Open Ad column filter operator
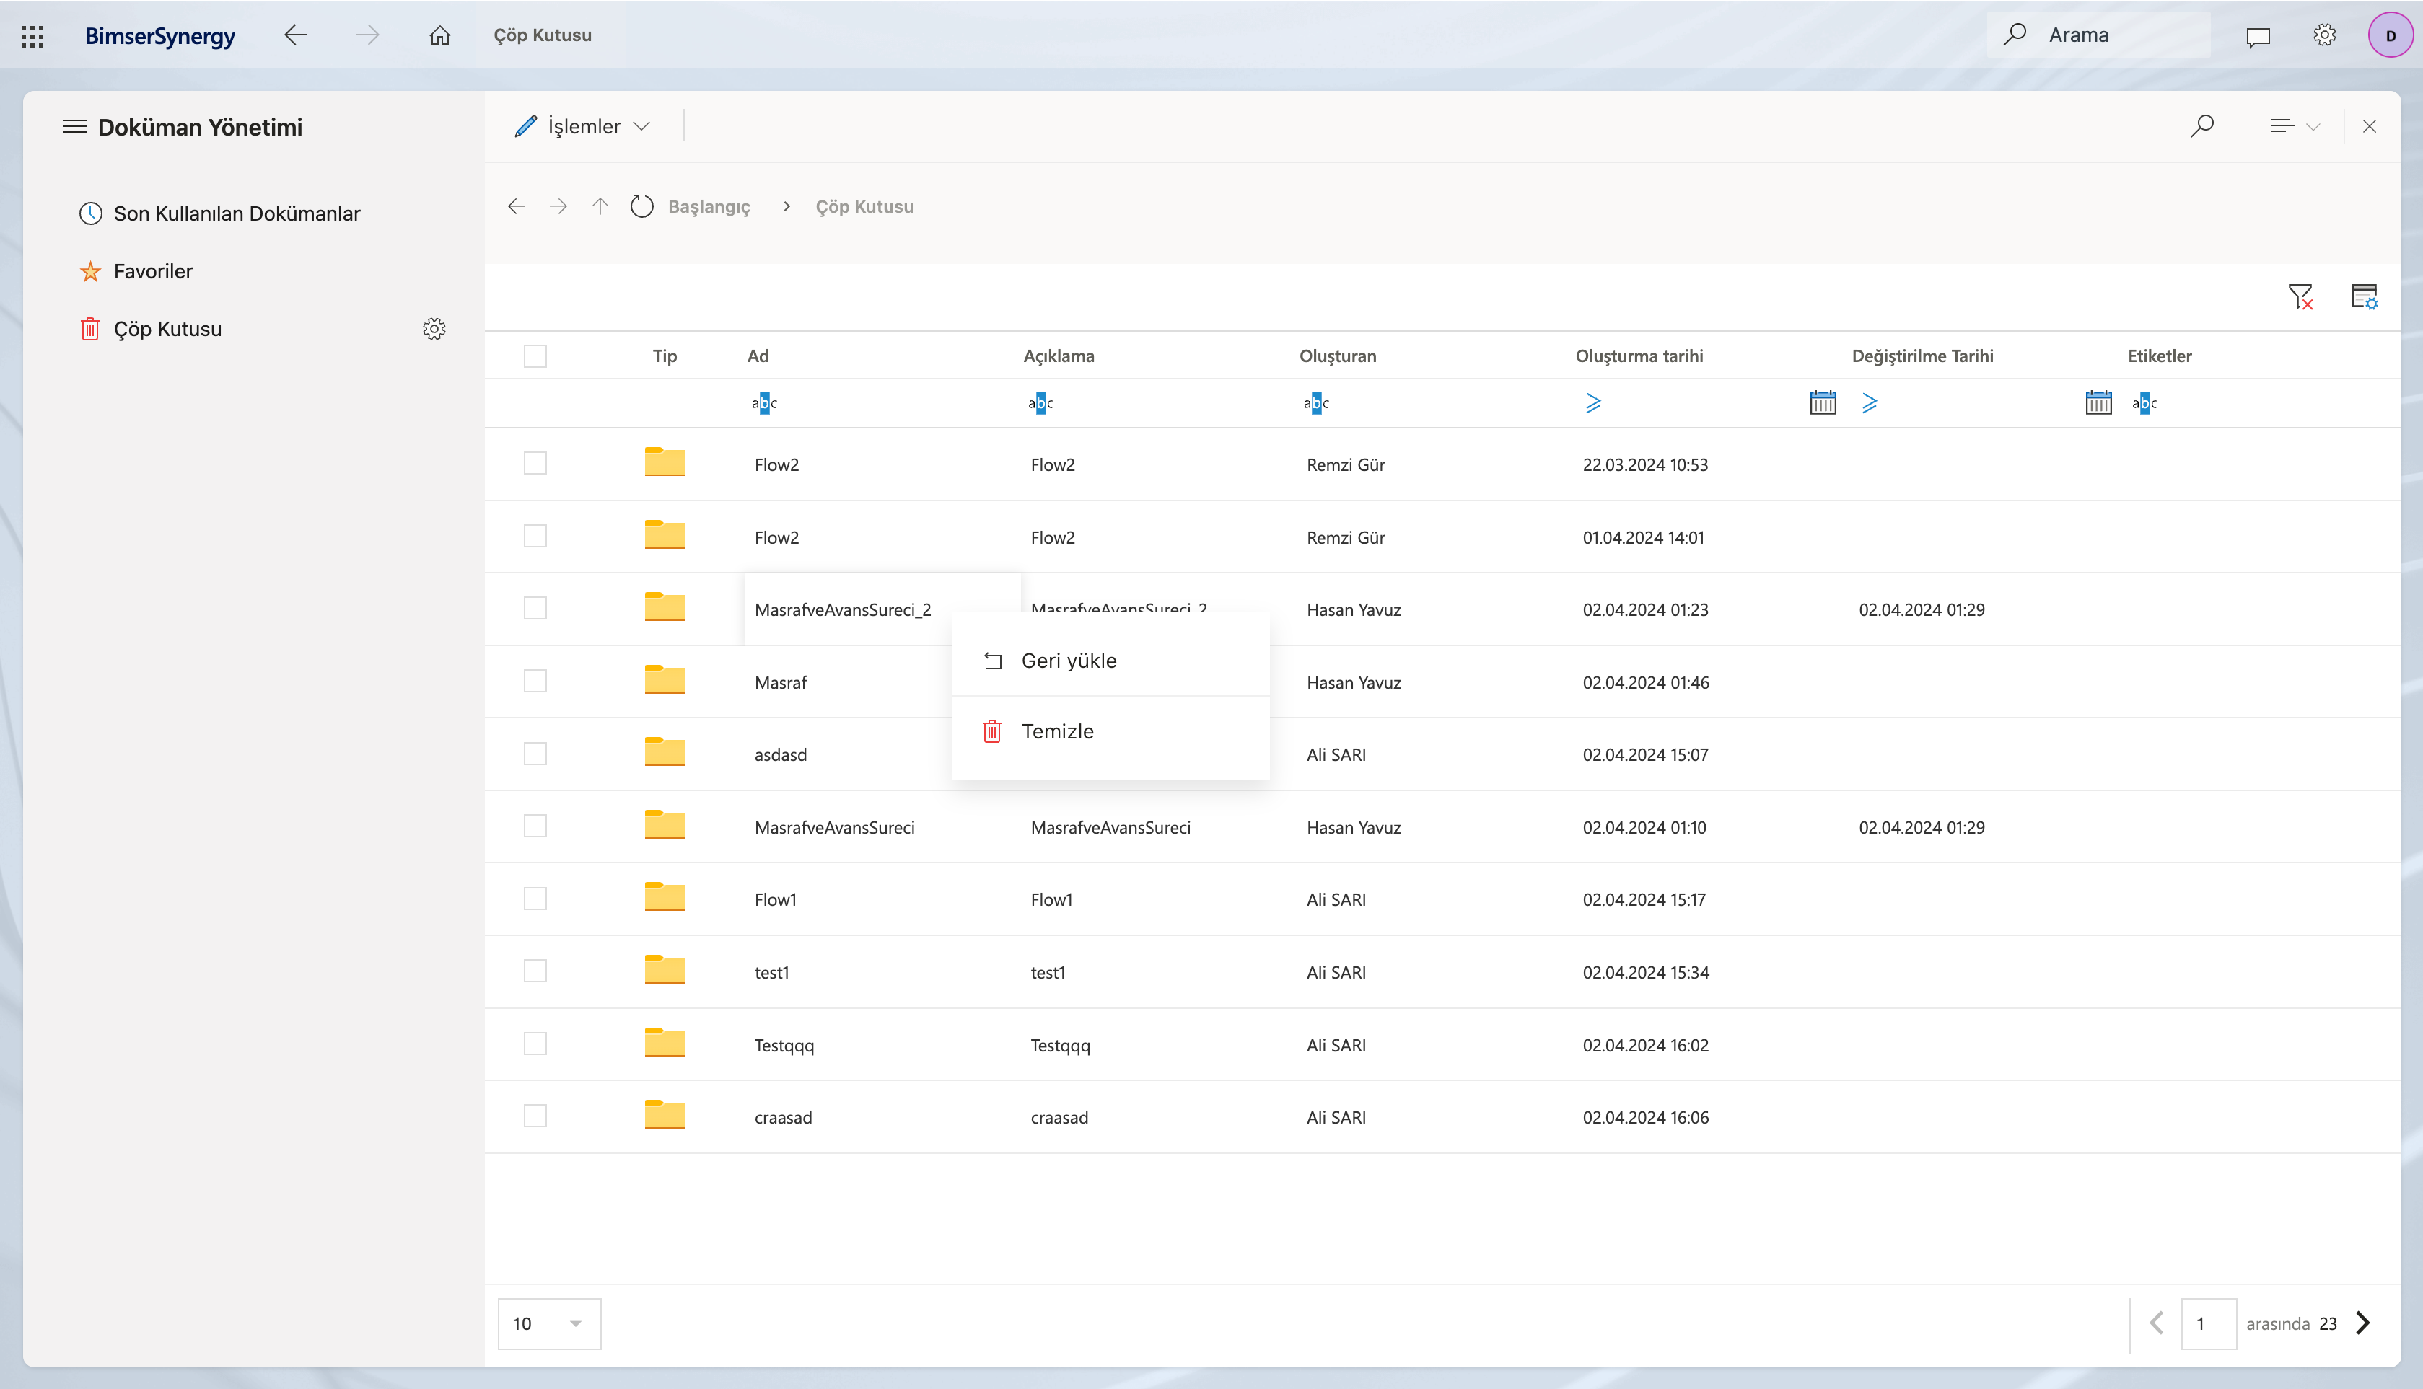 (x=764, y=402)
